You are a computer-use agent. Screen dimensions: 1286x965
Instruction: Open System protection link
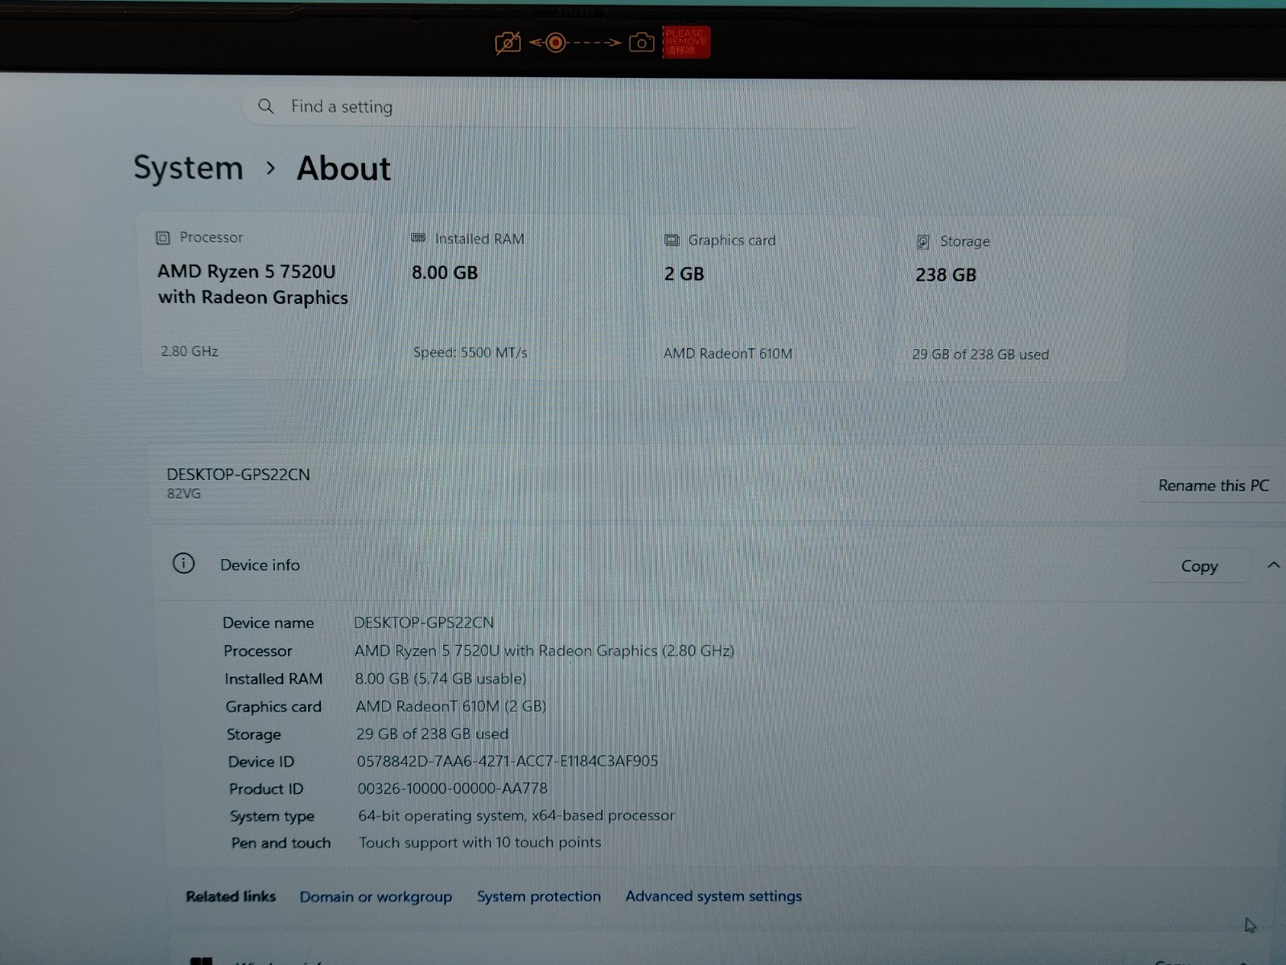(x=539, y=897)
